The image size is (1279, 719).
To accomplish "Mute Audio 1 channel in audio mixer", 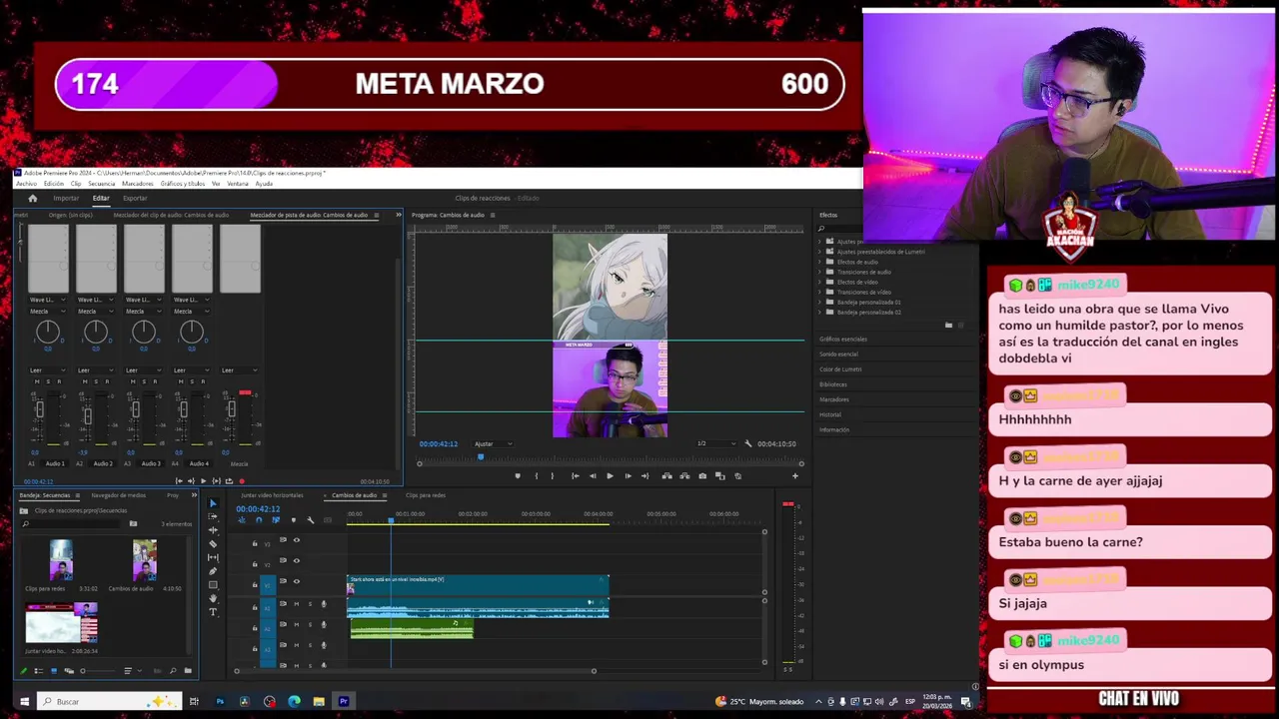I will point(37,381).
